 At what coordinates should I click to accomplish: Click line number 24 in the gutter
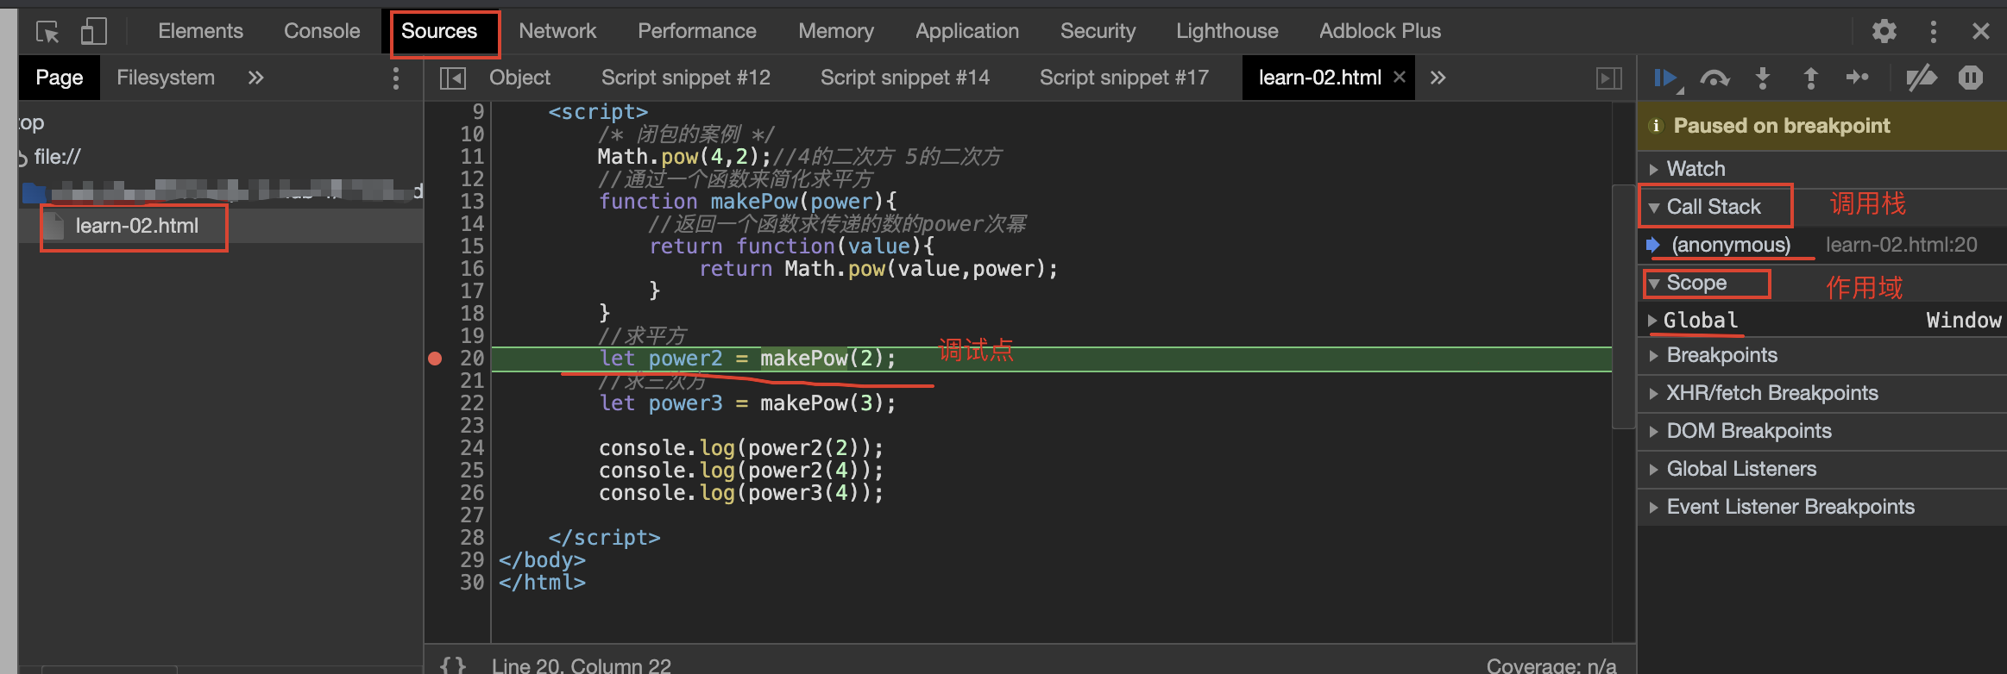472,448
